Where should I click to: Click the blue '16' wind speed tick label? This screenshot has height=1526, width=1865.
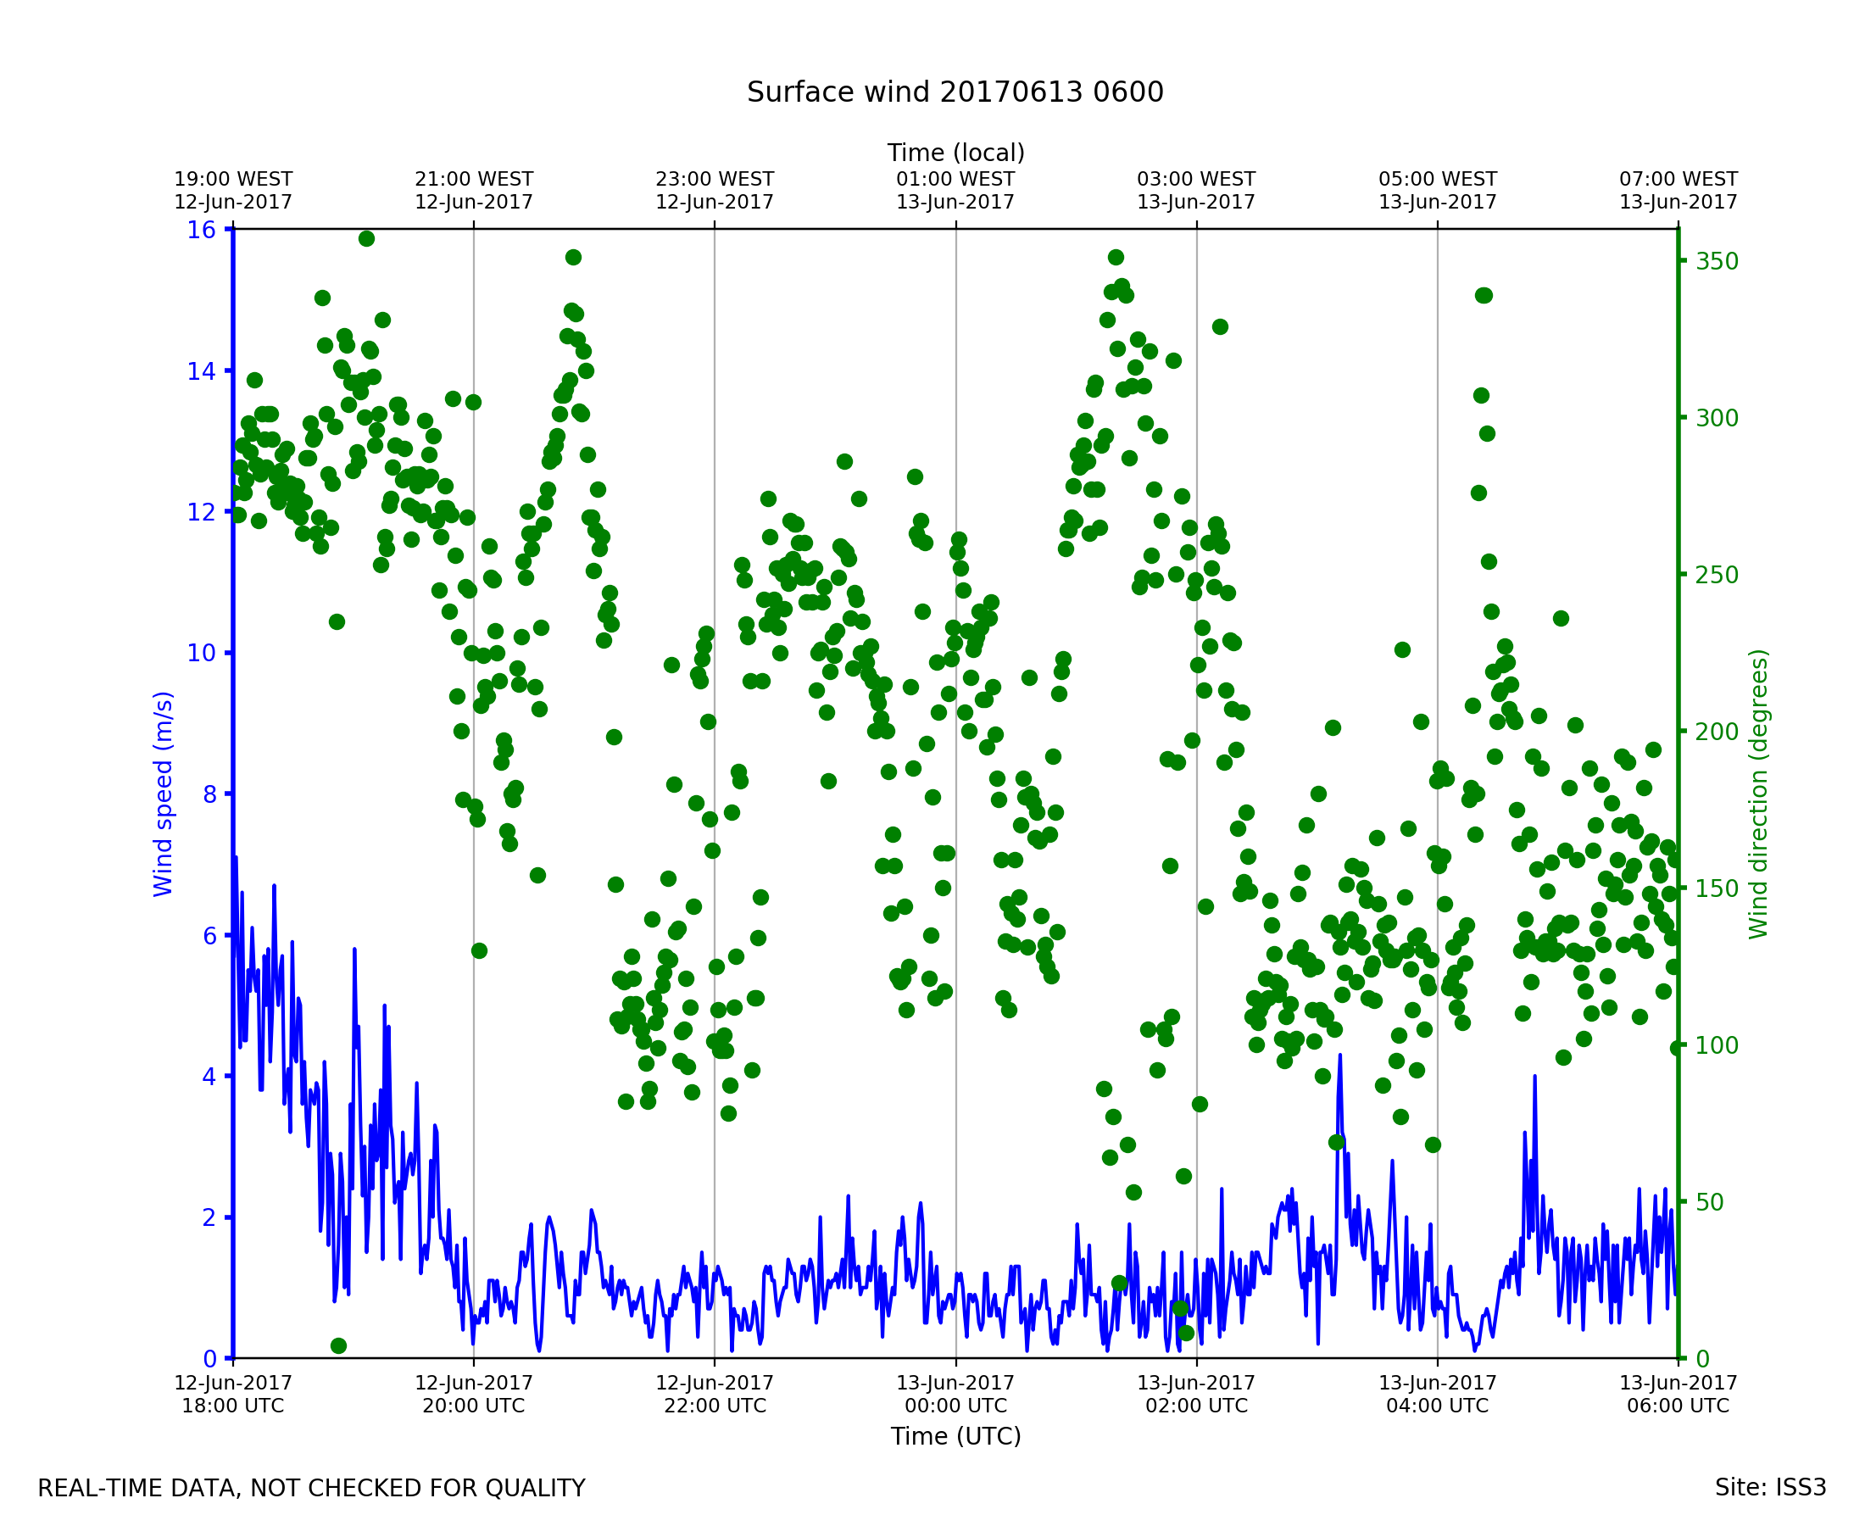point(200,231)
